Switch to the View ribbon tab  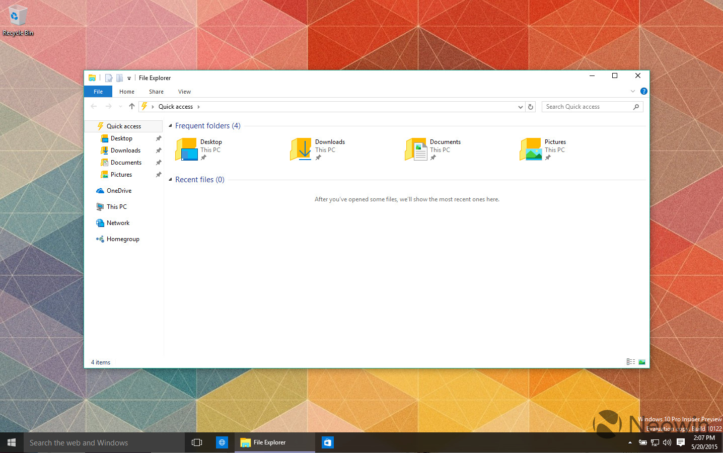(x=184, y=91)
